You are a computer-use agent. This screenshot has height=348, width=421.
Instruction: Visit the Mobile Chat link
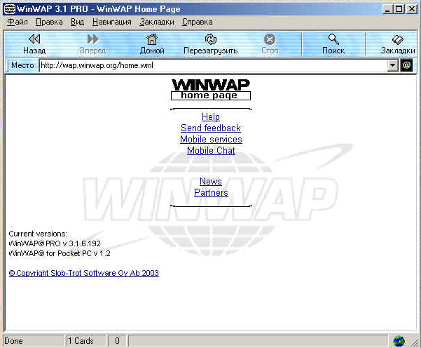coord(211,151)
